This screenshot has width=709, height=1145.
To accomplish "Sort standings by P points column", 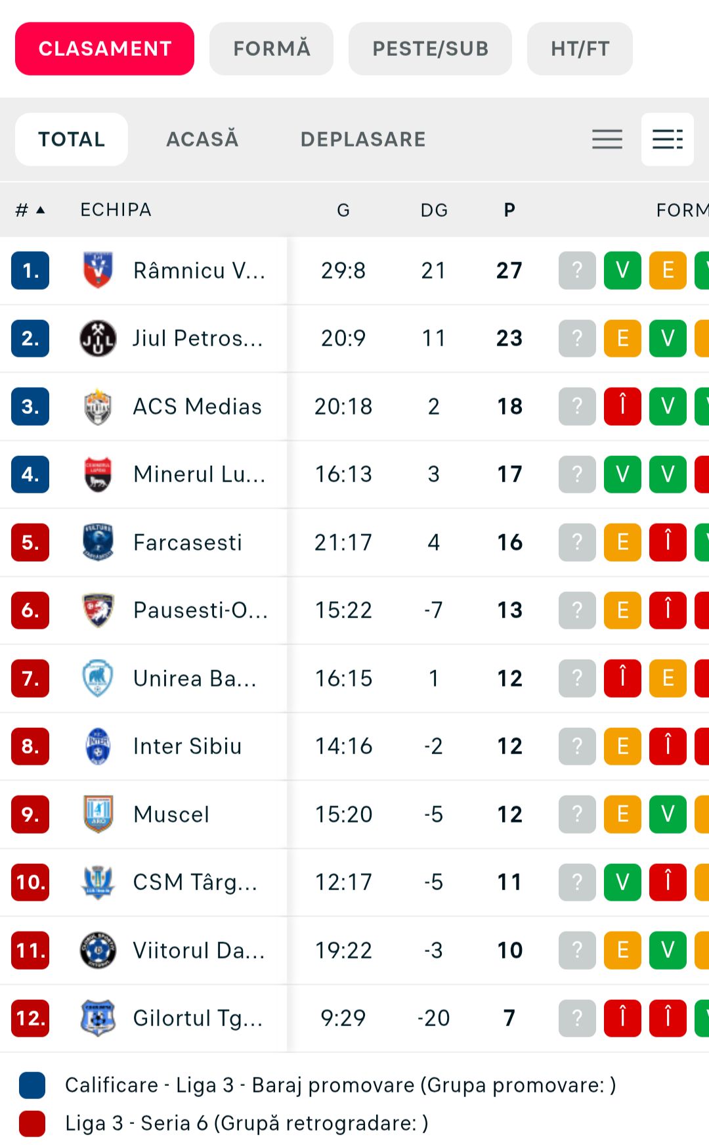I will coord(509,210).
